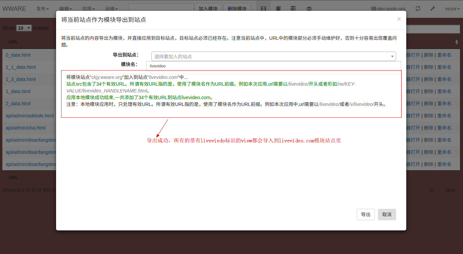Open the 0_data.html link
The width and height of the screenshot is (463, 254).
click(x=18, y=55)
